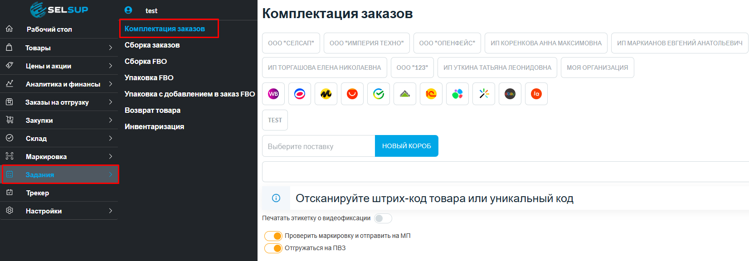Image resolution: width=749 pixels, height=261 pixels.
Task: Select ИП УТКИНА ТАТЬЯНА ЛЕОНИДОВНА
Action: (x=497, y=68)
